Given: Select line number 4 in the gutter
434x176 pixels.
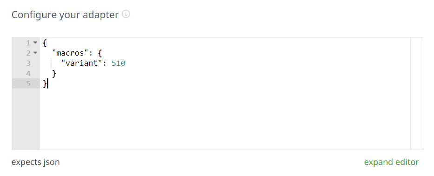Looking at the screenshot, I should pyautogui.click(x=28, y=73).
